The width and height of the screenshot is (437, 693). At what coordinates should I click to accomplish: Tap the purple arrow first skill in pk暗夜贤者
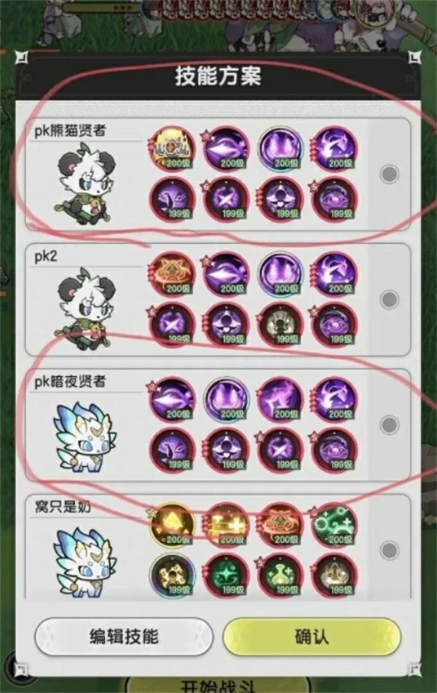point(172,400)
